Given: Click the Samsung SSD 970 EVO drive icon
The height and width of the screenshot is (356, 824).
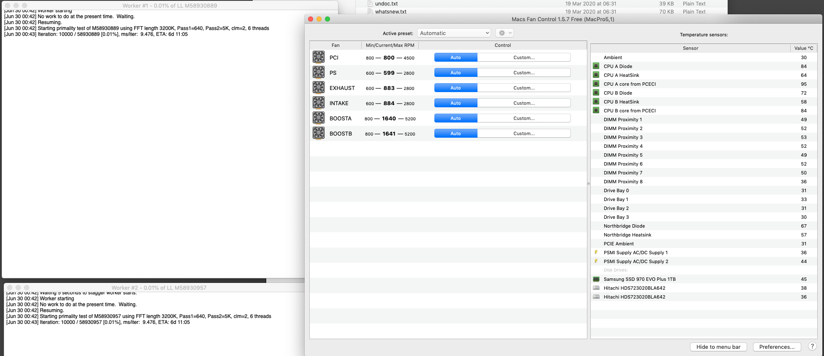Looking at the screenshot, I should [596, 279].
